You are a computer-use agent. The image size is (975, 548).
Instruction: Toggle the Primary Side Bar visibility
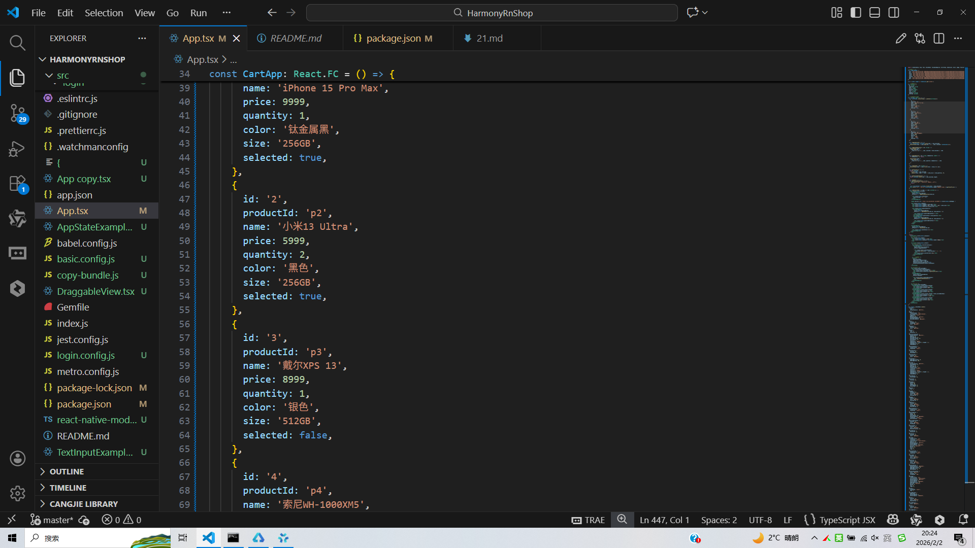point(856,13)
